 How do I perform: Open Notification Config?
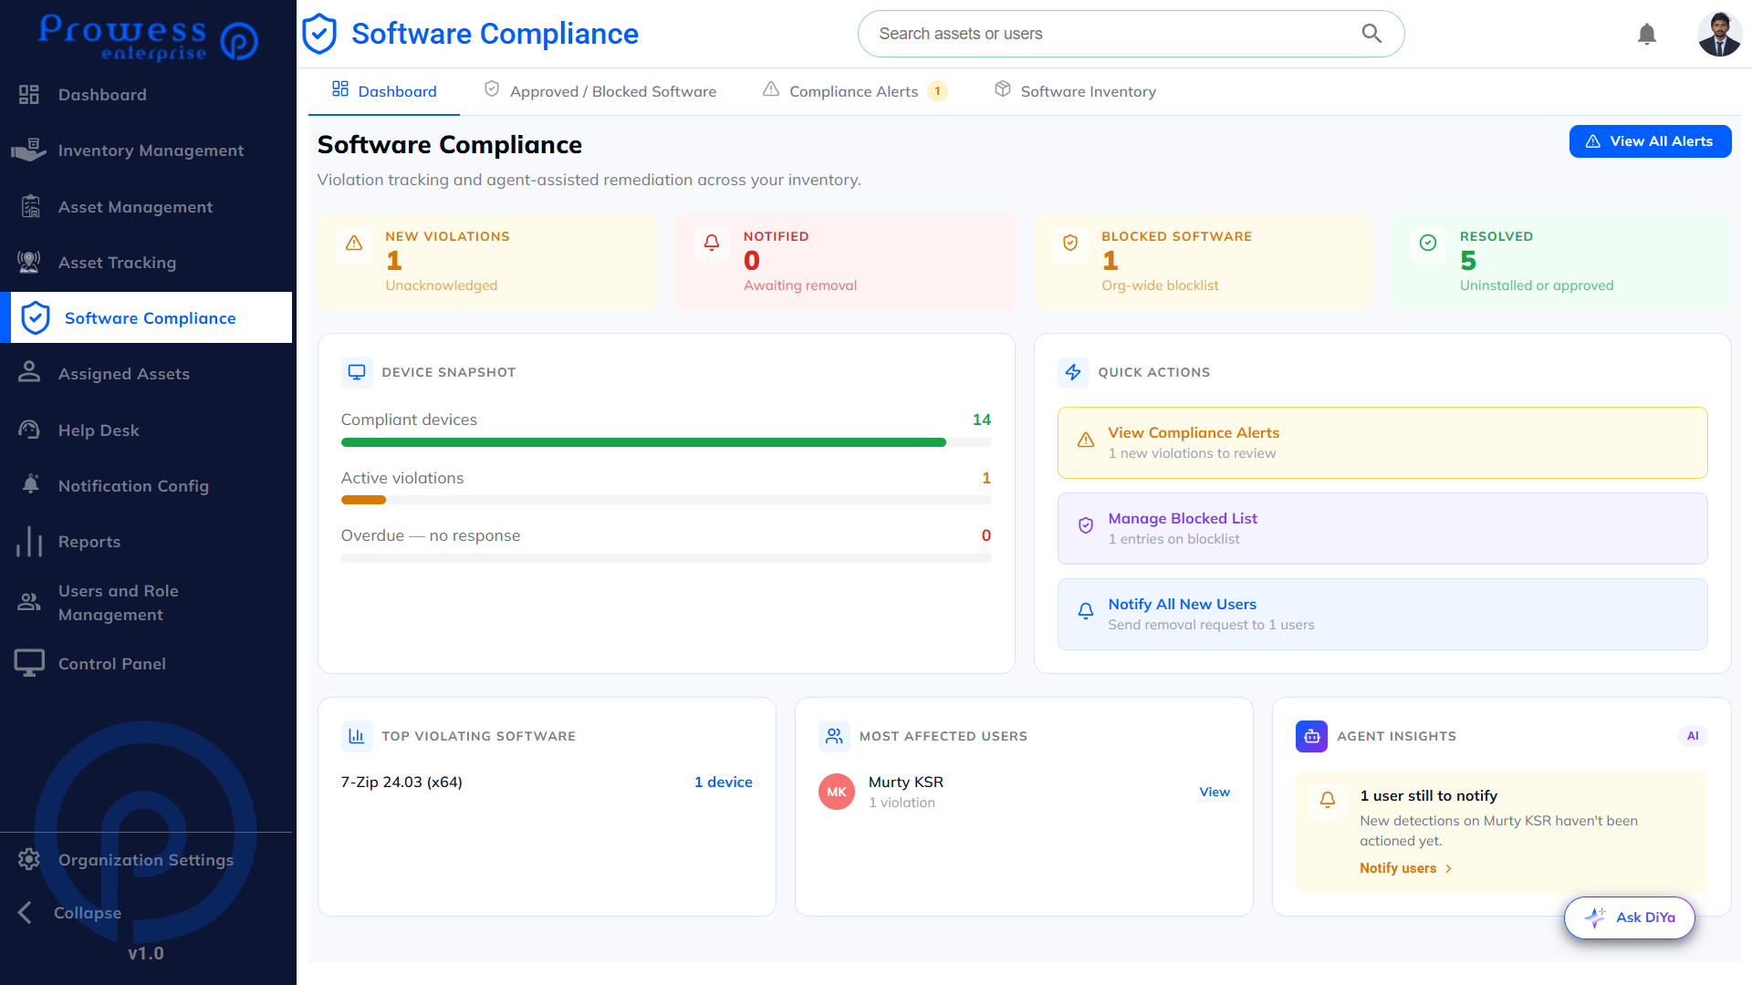(146, 486)
